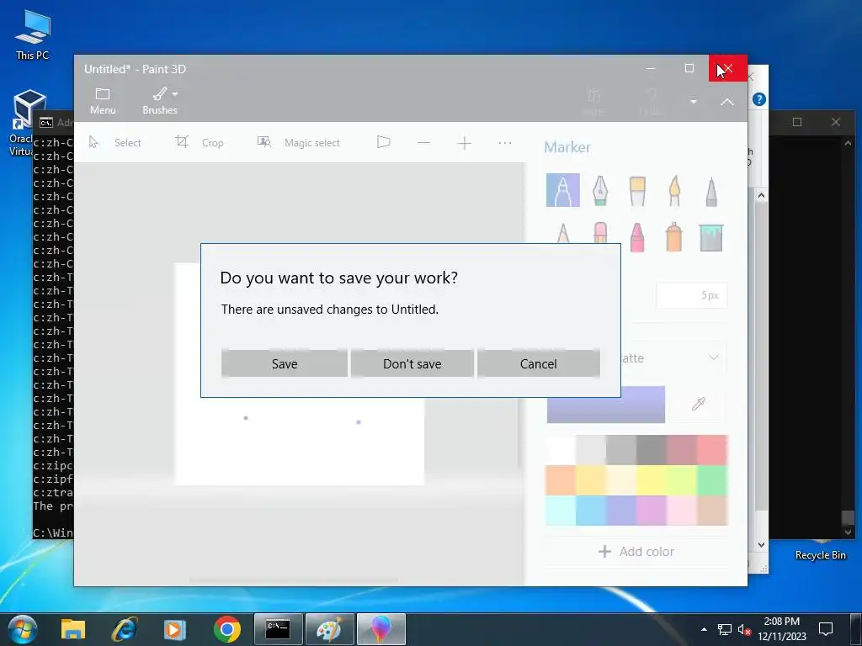Click the current color preview swatch
Screen dimensions: 862x646
pyautogui.click(x=605, y=405)
